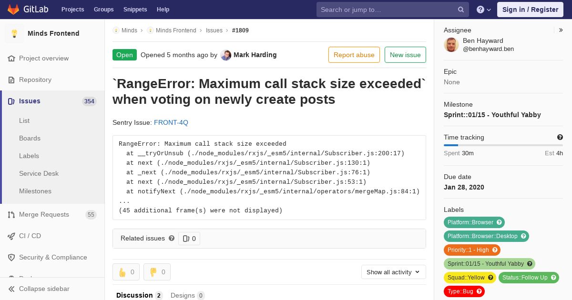This screenshot has width=572, height=300.
Task: Open the Show all activity dropdown
Action: 393,272
